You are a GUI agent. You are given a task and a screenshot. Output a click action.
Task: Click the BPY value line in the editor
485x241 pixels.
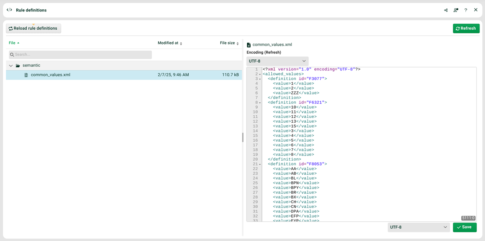point(296,188)
